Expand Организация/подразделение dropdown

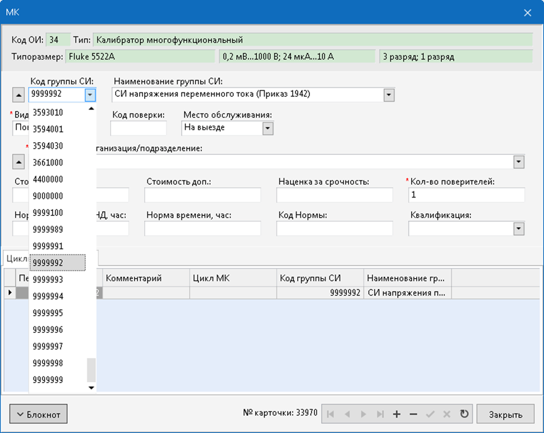[519, 162]
